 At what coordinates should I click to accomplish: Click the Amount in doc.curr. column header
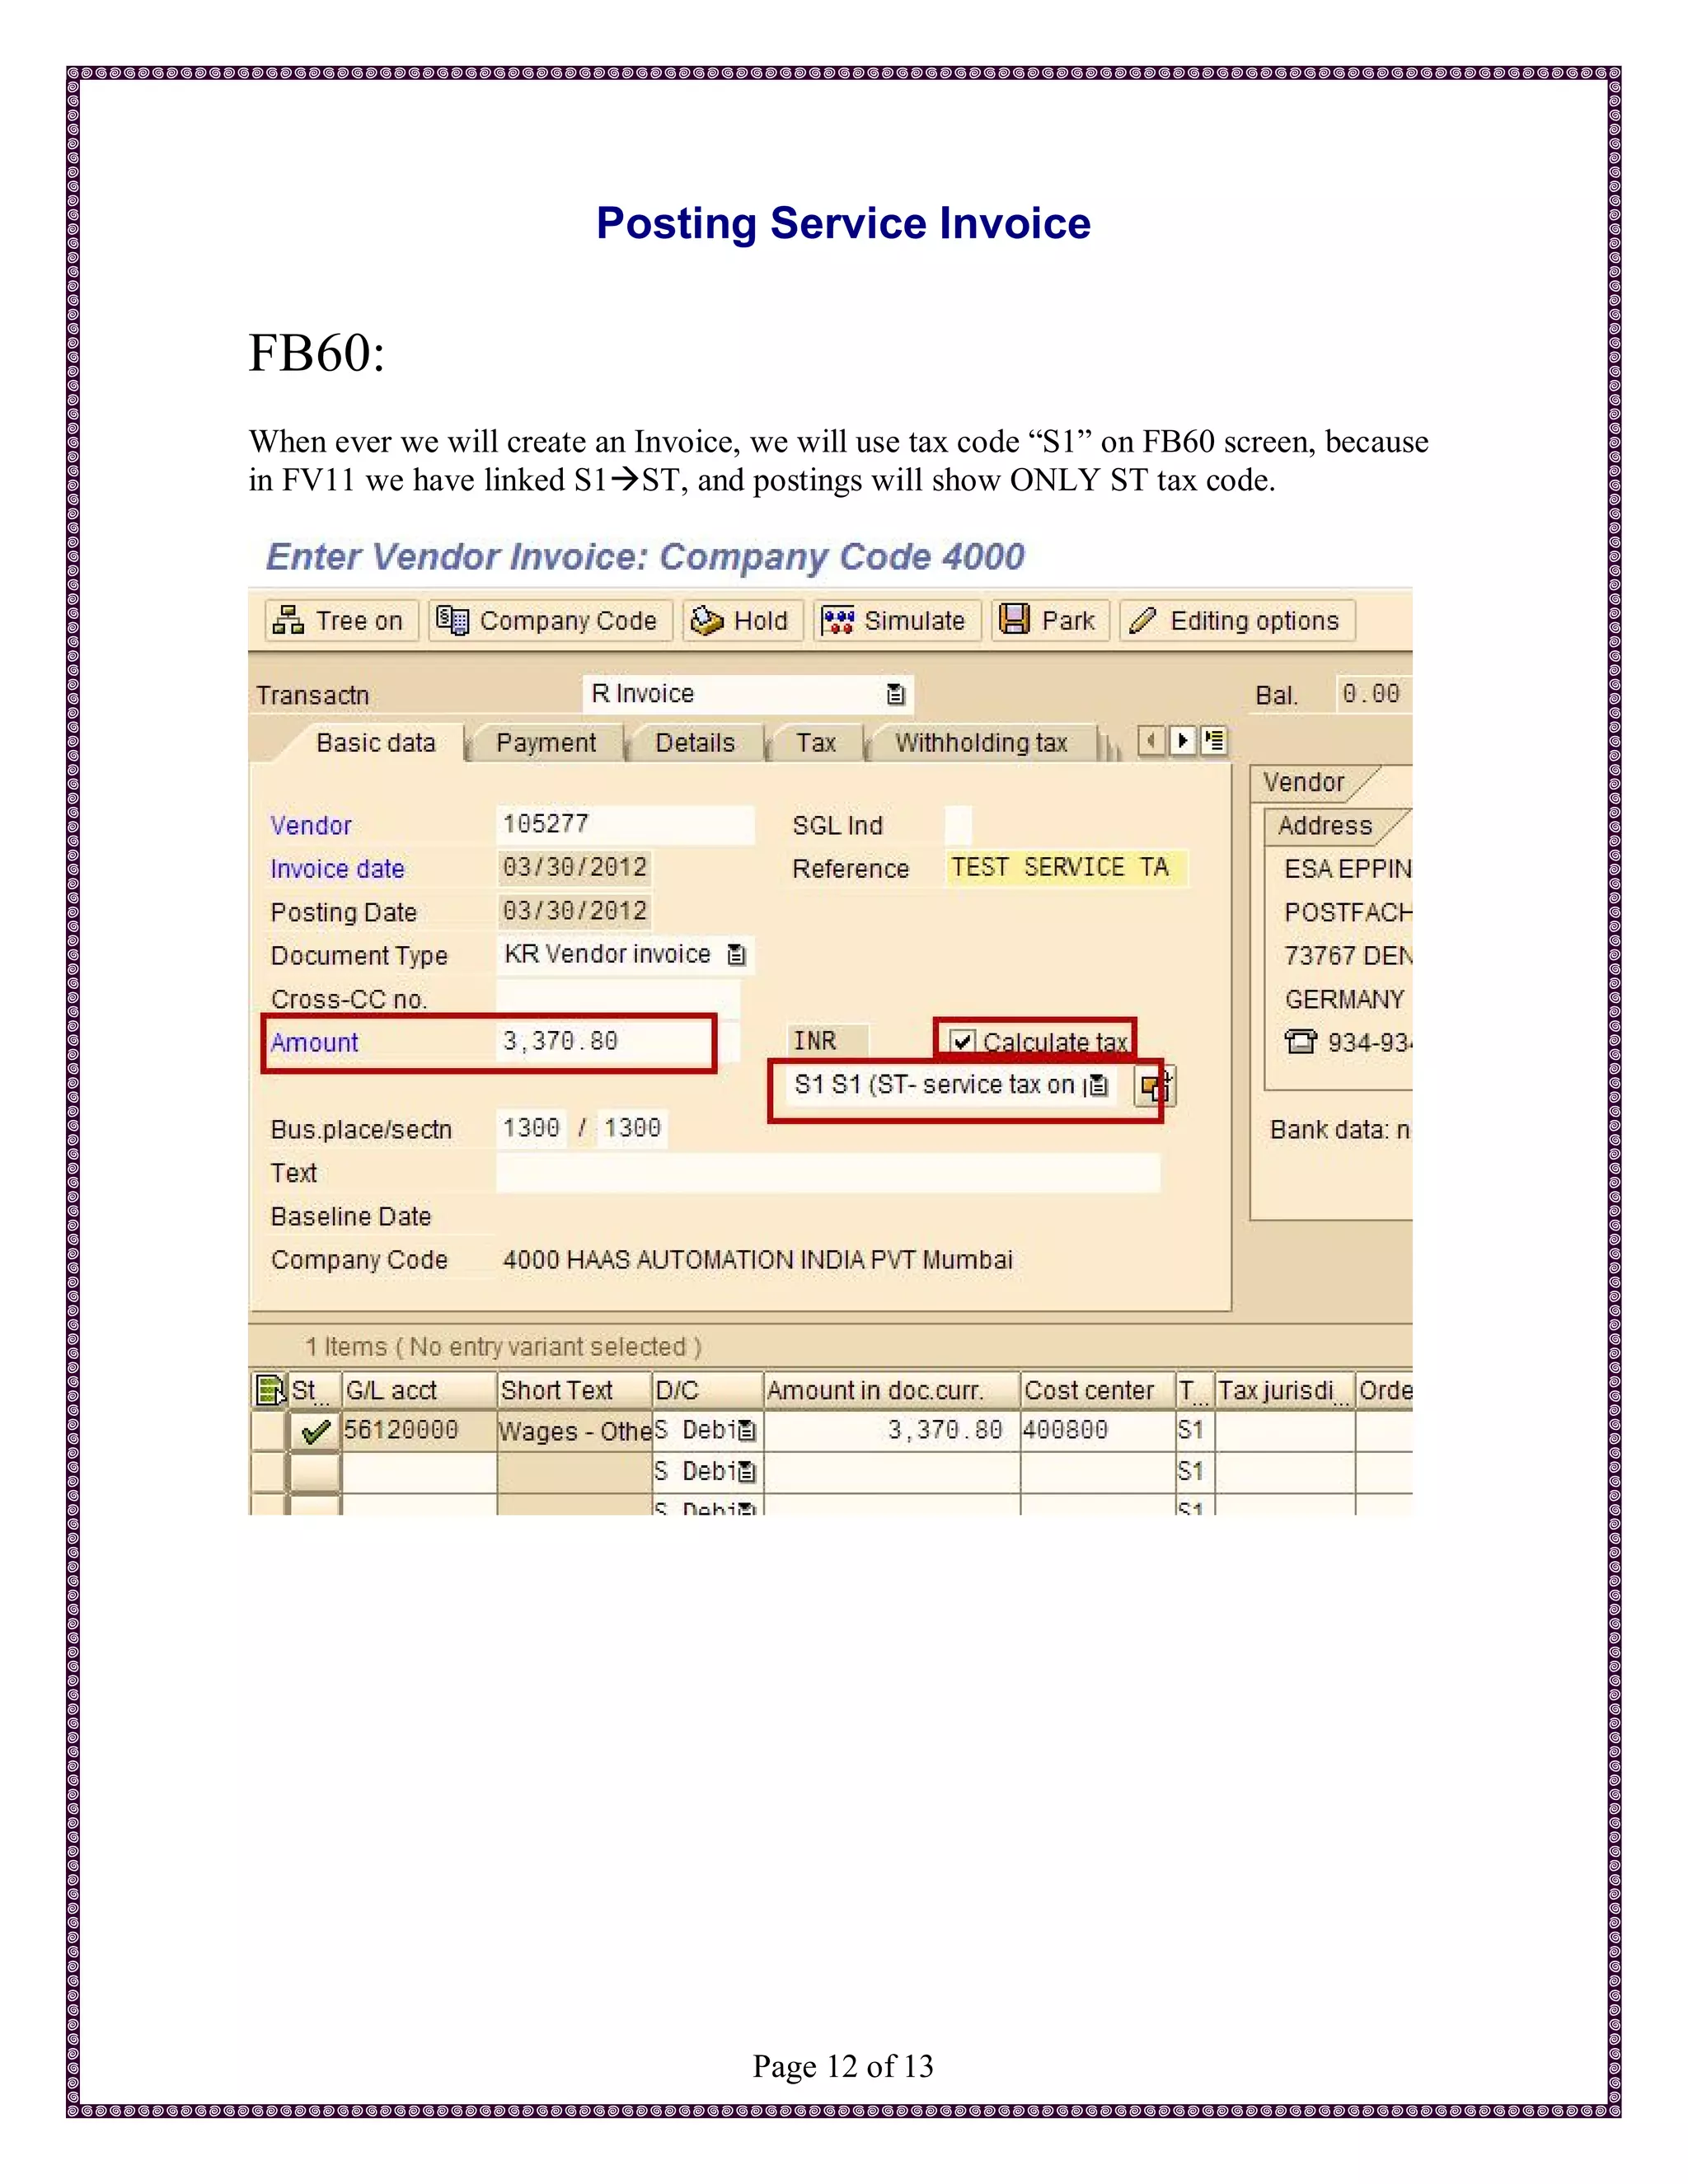[x=892, y=1390]
